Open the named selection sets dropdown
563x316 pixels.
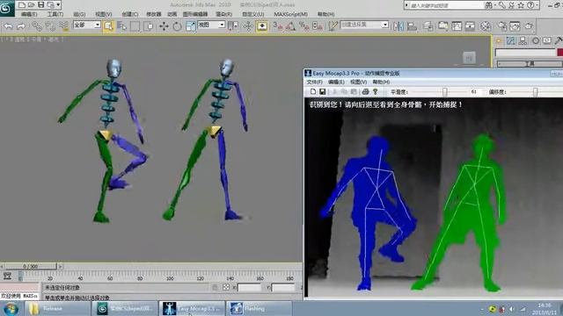[364, 25]
